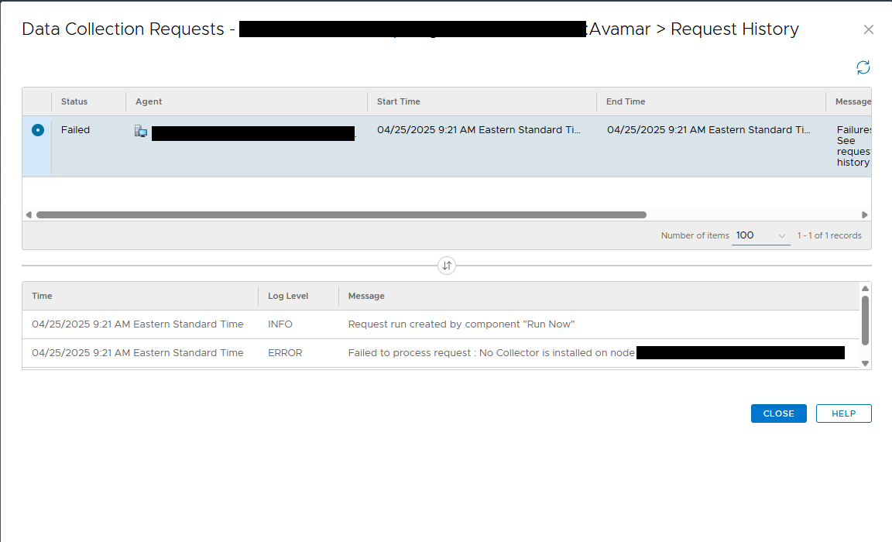Click the log panel's scroll-up arrow
Viewport: 892px width, 542px height.
pos(866,286)
